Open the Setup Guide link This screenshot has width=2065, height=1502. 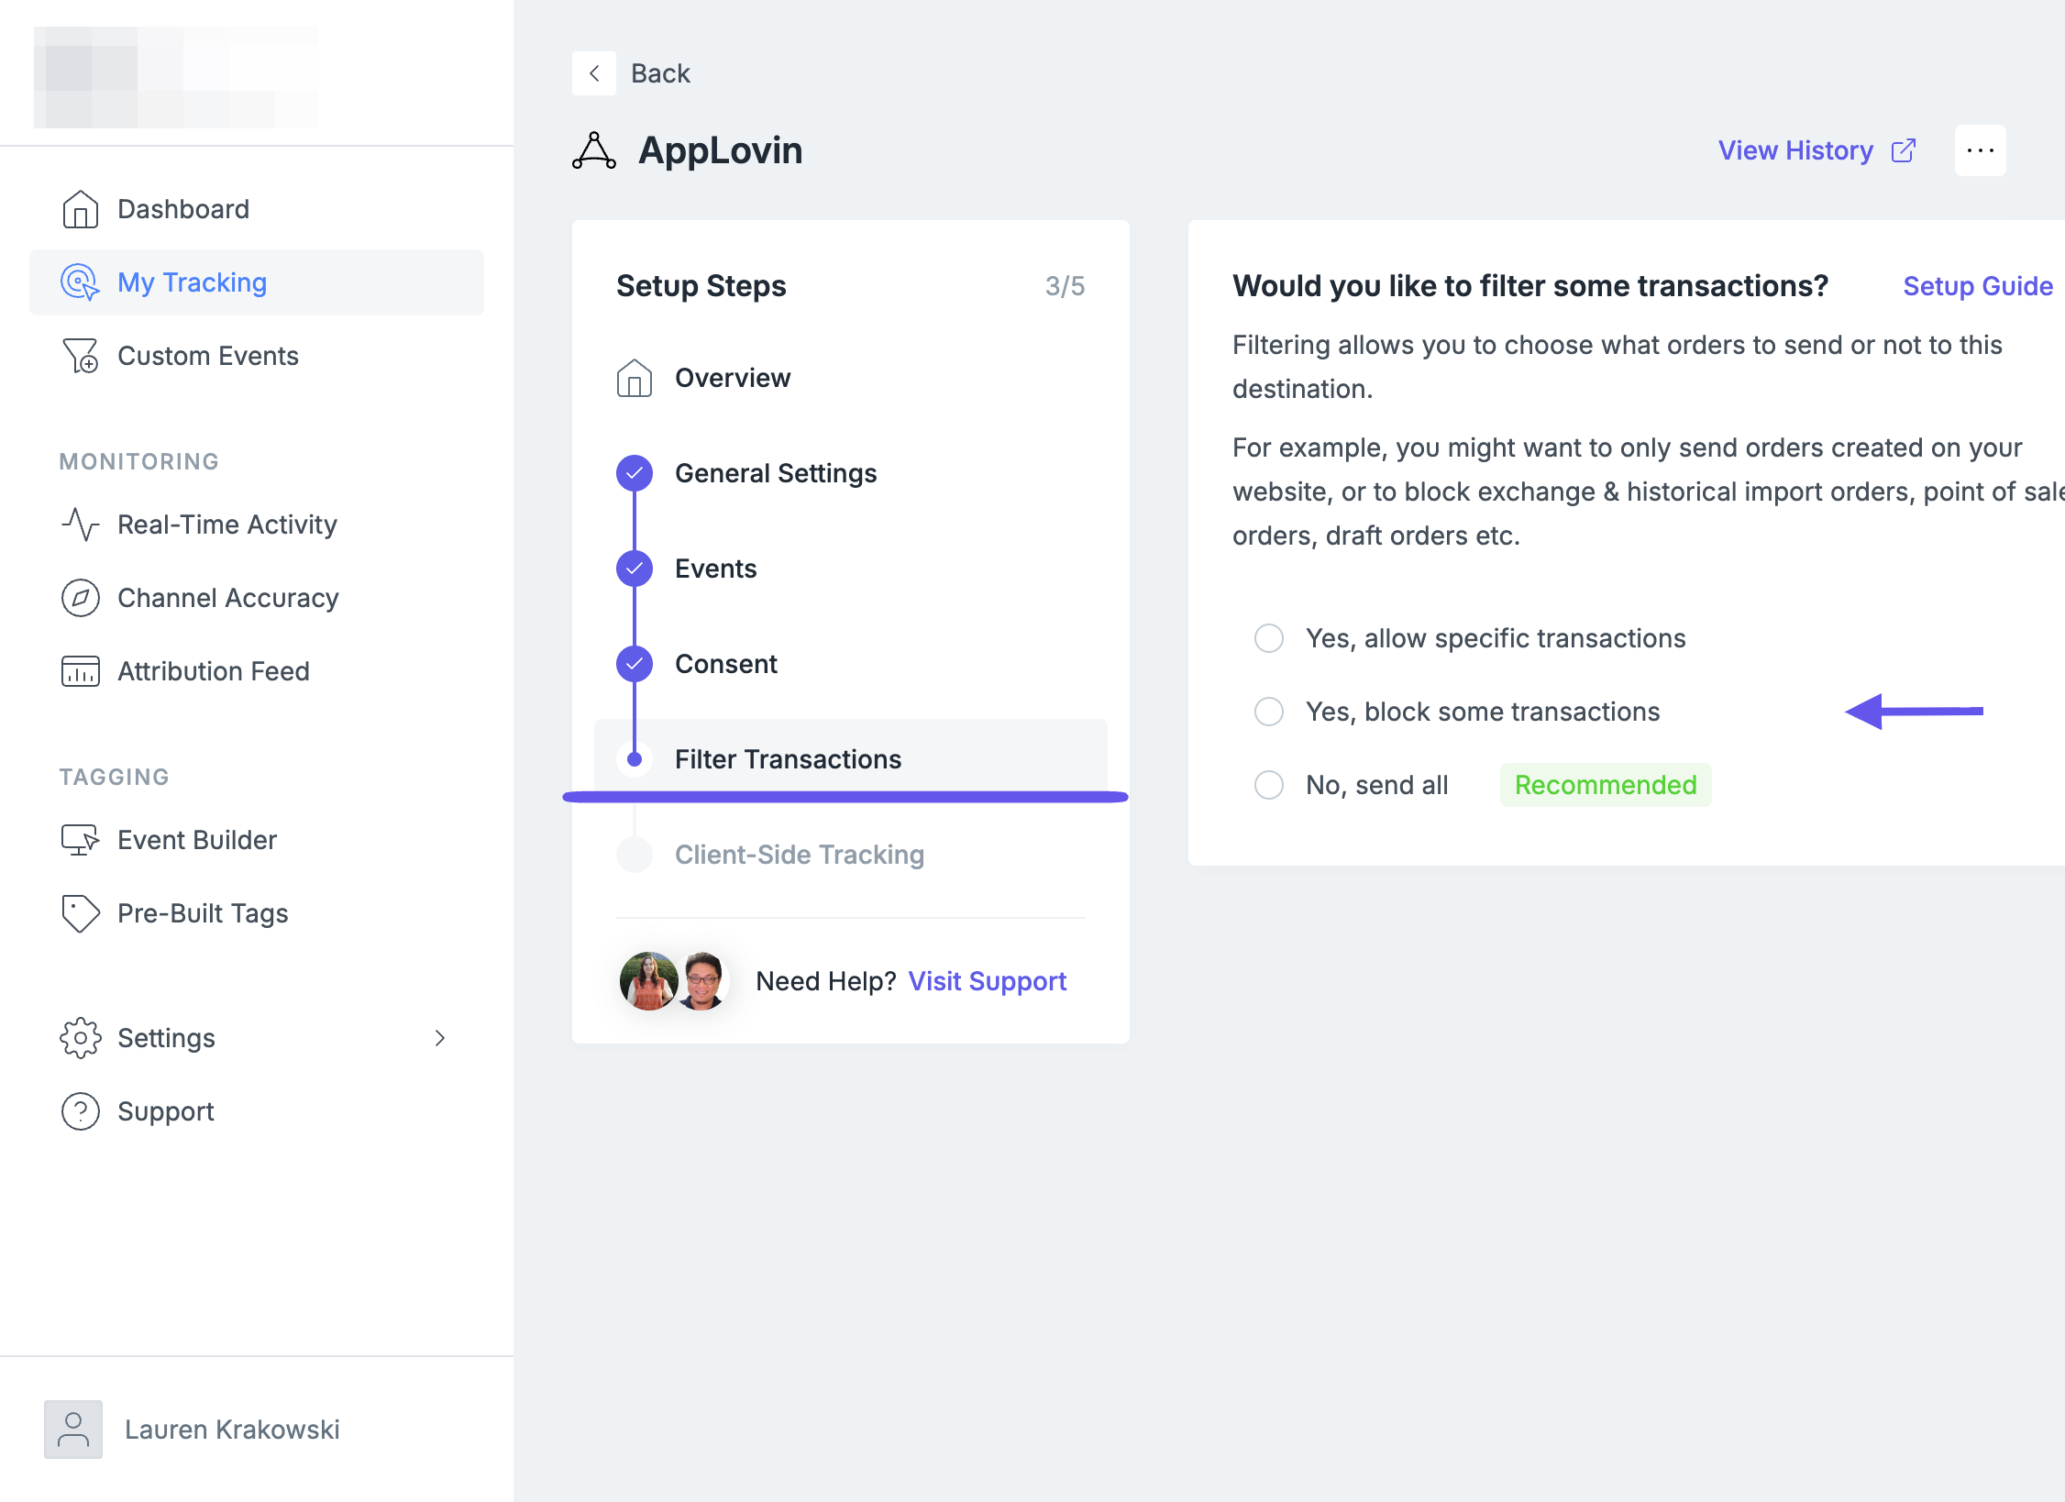click(1978, 286)
